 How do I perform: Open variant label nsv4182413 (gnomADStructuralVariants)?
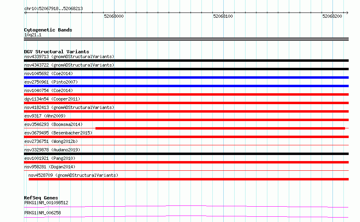pyautogui.click(x=69, y=107)
